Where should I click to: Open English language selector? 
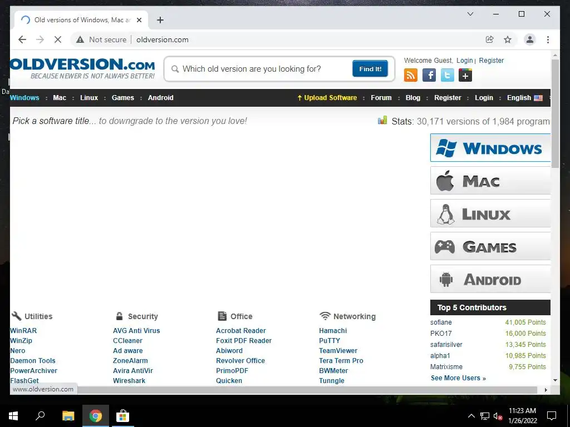(x=524, y=98)
